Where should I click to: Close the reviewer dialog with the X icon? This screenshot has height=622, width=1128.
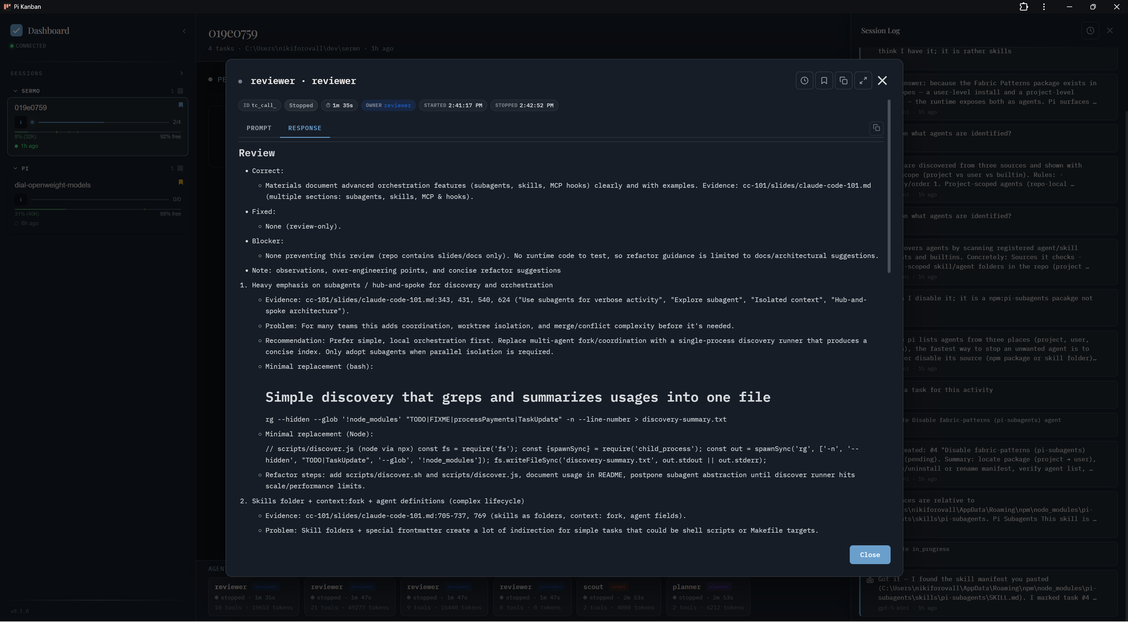pos(882,81)
